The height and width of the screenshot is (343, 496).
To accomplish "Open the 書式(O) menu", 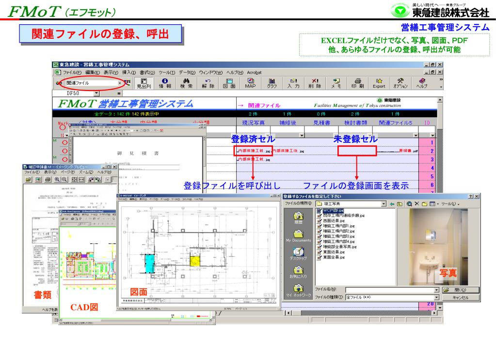I will [x=147, y=72].
